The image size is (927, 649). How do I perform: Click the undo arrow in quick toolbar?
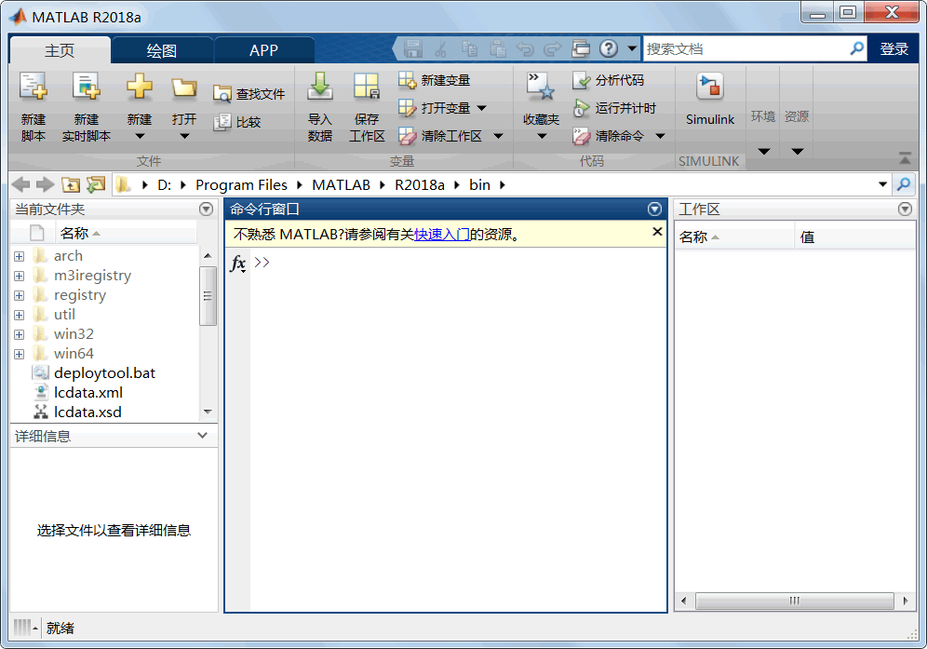[x=525, y=48]
